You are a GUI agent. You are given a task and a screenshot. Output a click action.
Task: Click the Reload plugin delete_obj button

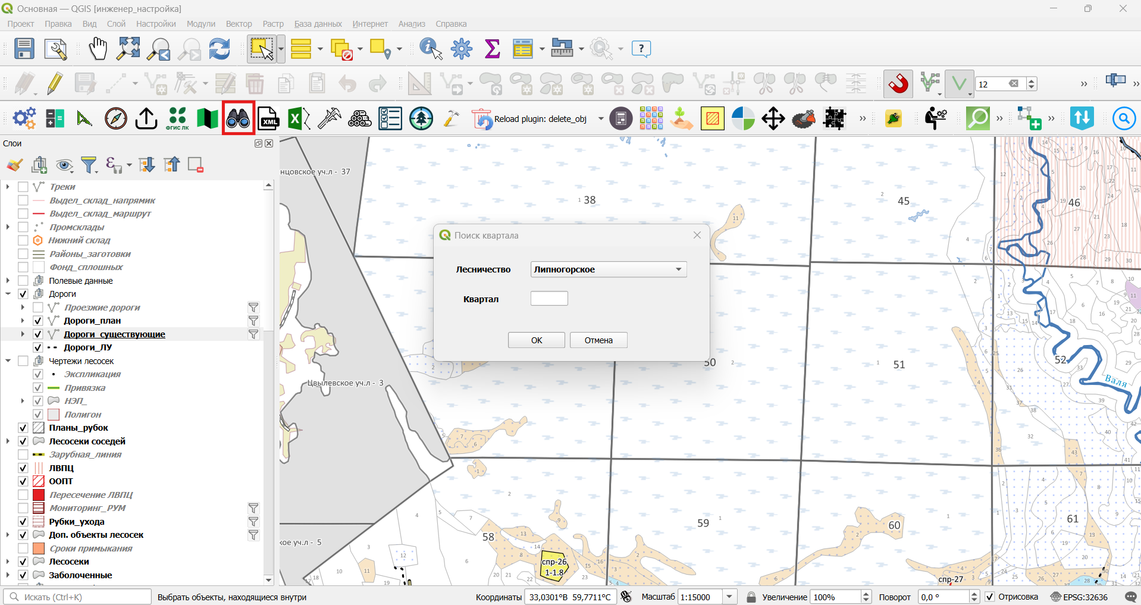pyautogui.click(x=529, y=119)
